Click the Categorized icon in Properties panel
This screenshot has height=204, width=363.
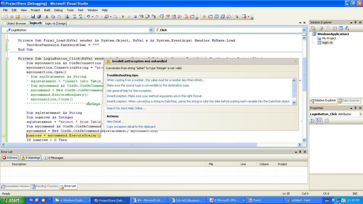point(313,121)
